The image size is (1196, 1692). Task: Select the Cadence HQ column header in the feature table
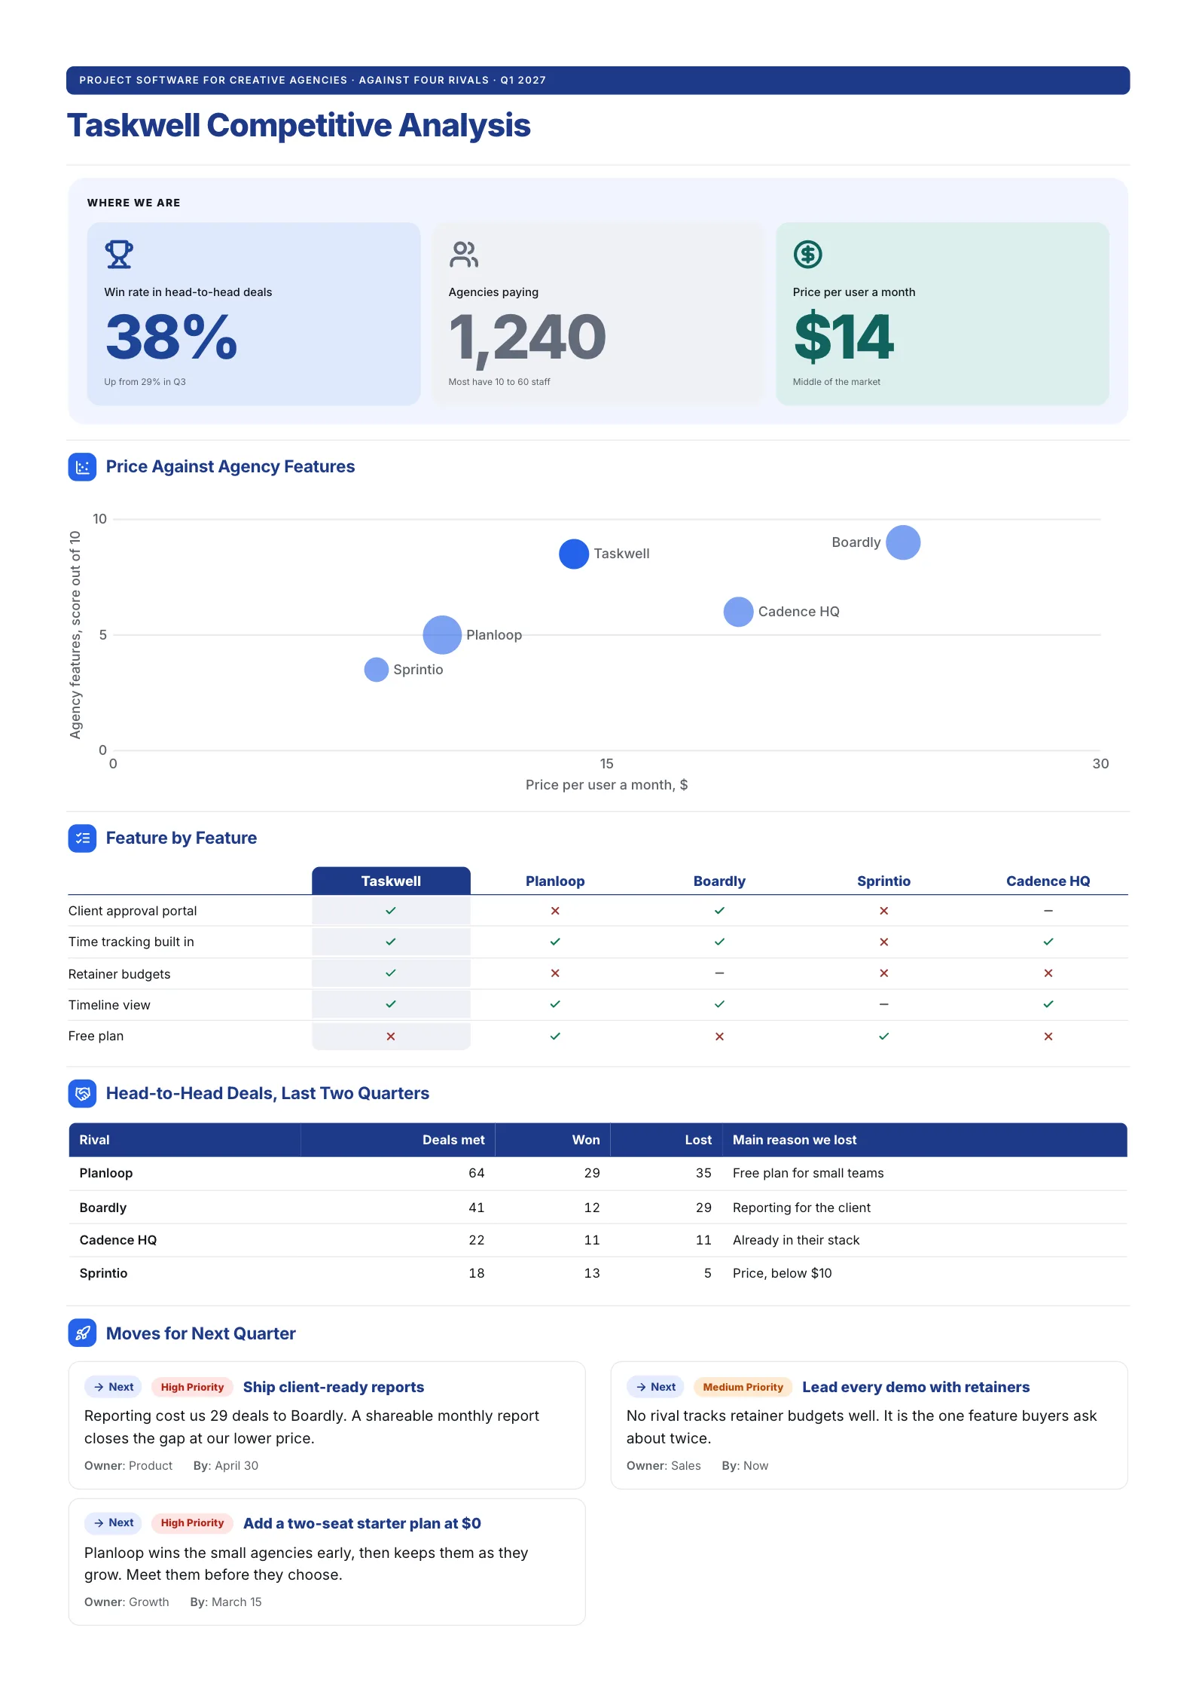[x=1048, y=881]
